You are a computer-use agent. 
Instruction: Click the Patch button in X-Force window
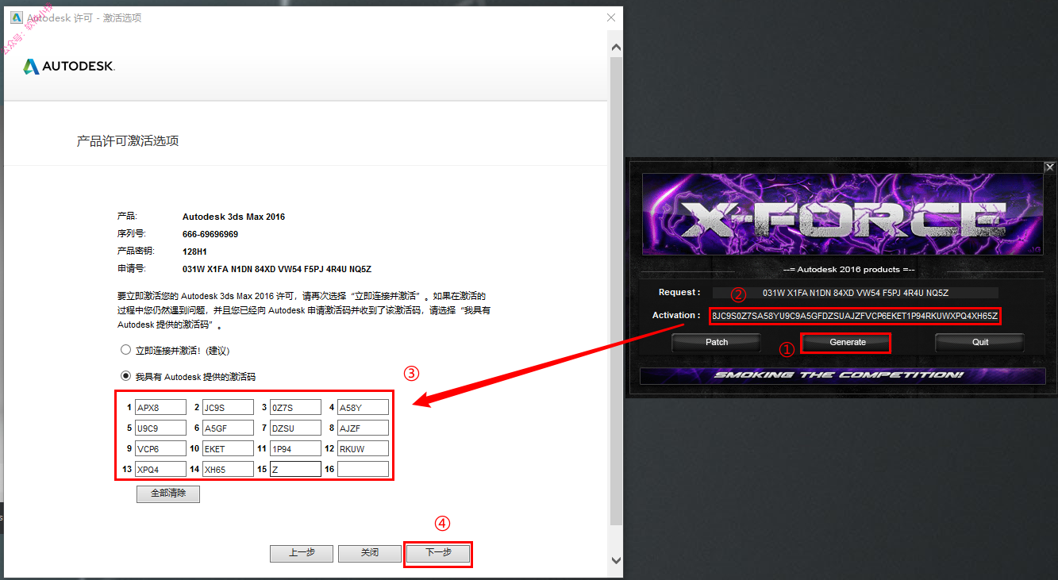717,342
